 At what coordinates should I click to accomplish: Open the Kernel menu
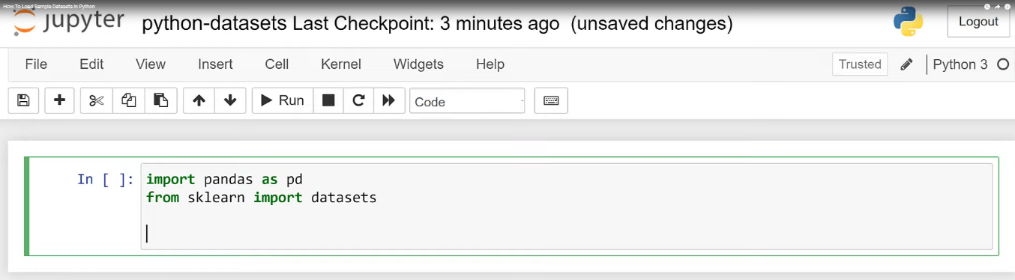pos(341,64)
